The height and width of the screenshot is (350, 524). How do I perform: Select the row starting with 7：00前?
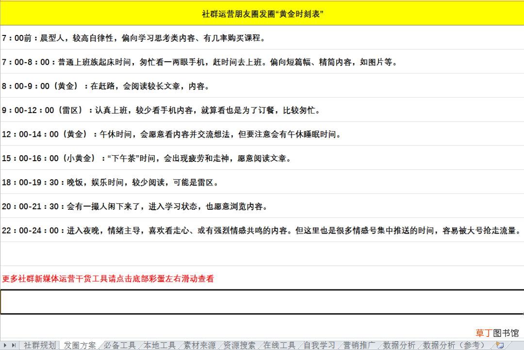tap(262, 38)
